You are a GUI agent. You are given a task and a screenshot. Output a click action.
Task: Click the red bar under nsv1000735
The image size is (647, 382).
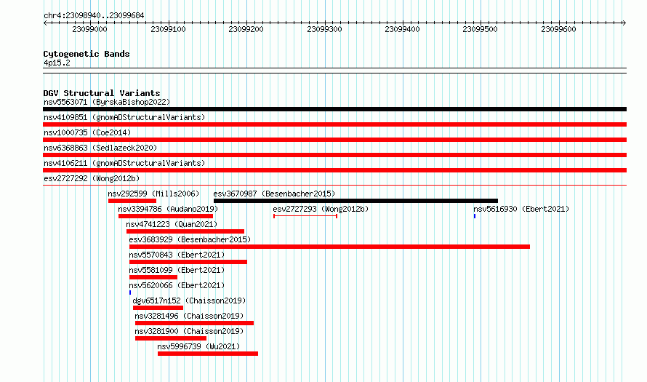tap(334, 140)
